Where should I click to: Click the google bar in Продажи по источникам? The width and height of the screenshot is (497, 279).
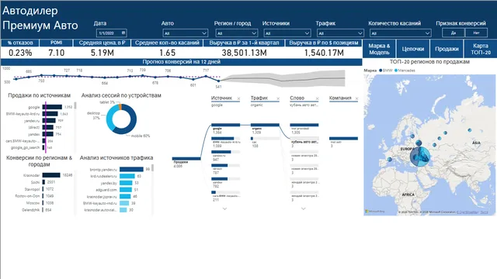(52, 107)
